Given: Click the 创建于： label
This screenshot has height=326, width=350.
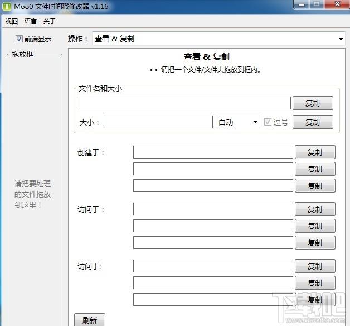Looking at the screenshot, I should pos(91,153).
